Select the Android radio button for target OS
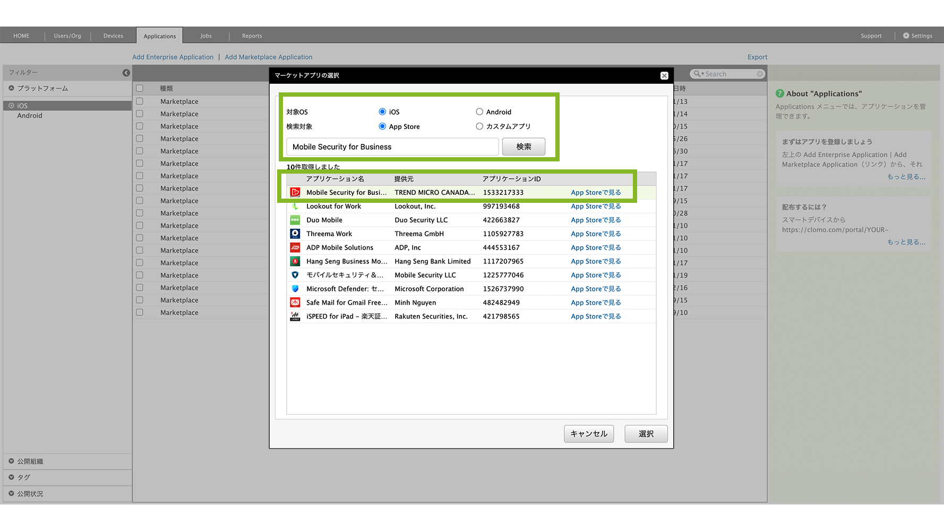The height and width of the screenshot is (531, 944). click(x=479, y=112)
